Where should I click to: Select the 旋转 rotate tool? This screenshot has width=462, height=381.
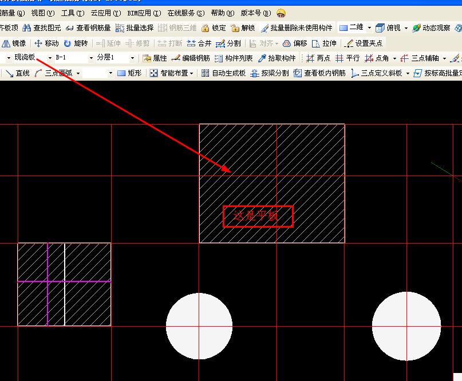click(x=76, y=43)
